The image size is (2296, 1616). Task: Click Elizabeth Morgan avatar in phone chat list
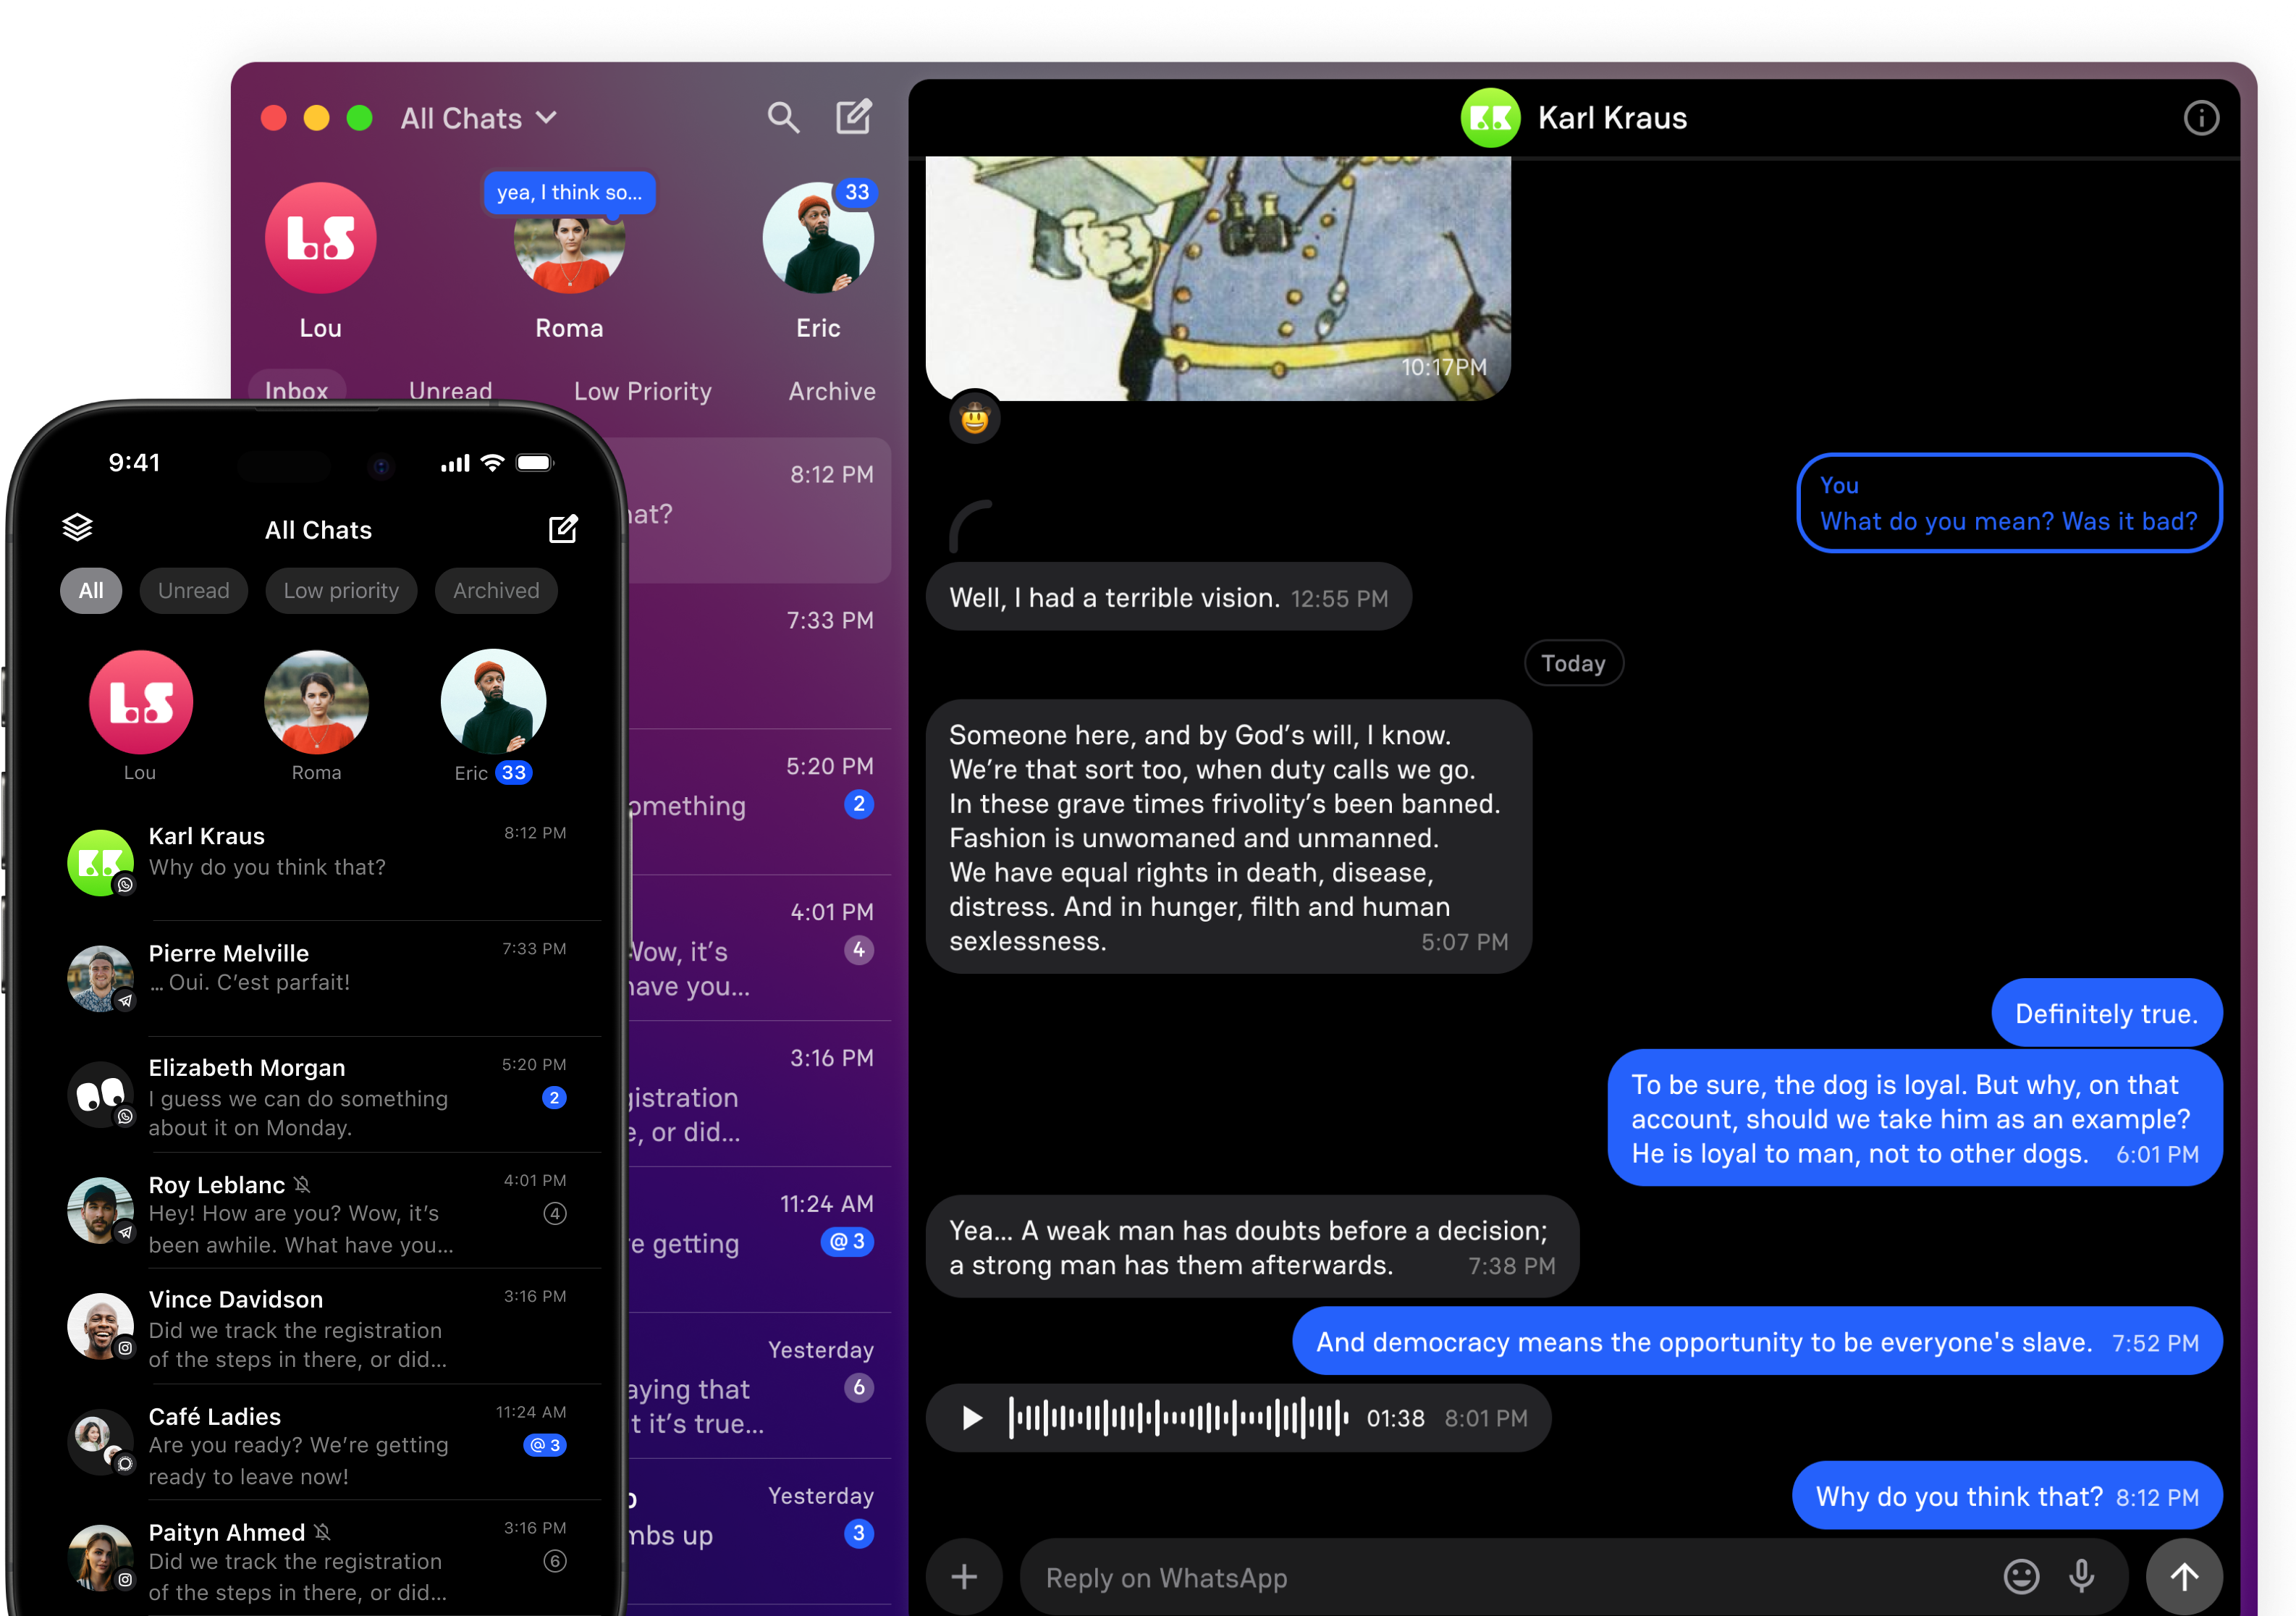coord(100,1094)
